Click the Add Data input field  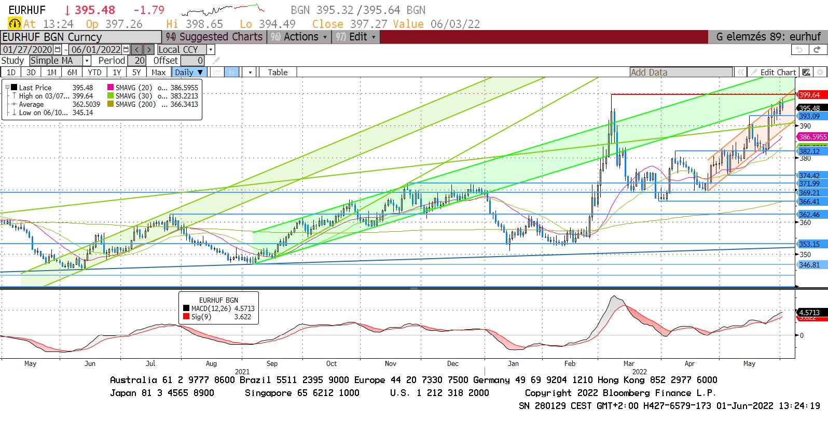[x=681, y=72]
